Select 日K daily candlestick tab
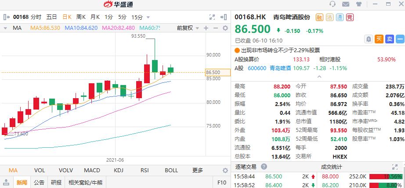The width and height of the screenshot is (405, 188). point(67,17)
